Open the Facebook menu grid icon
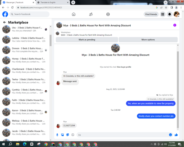 click(x=163, y=14)
